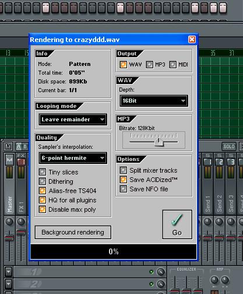Open Sampler's interpolation 6-point hermite dropdown
The image size is (243, 294).
coord(73,157)
